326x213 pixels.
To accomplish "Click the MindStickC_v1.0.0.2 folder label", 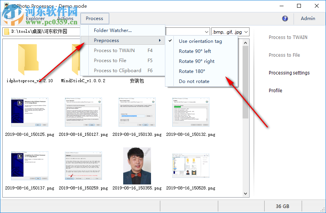I will [x=83, y=81].
